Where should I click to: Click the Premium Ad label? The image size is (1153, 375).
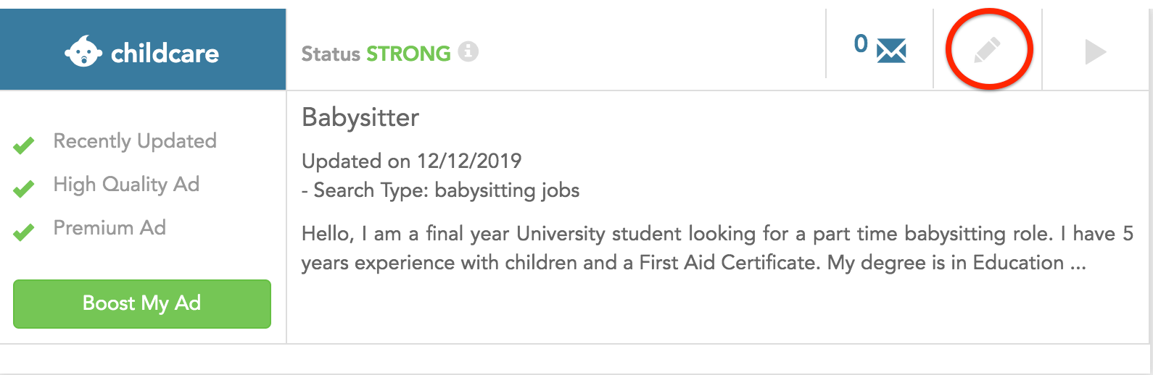tap(109, 228)
